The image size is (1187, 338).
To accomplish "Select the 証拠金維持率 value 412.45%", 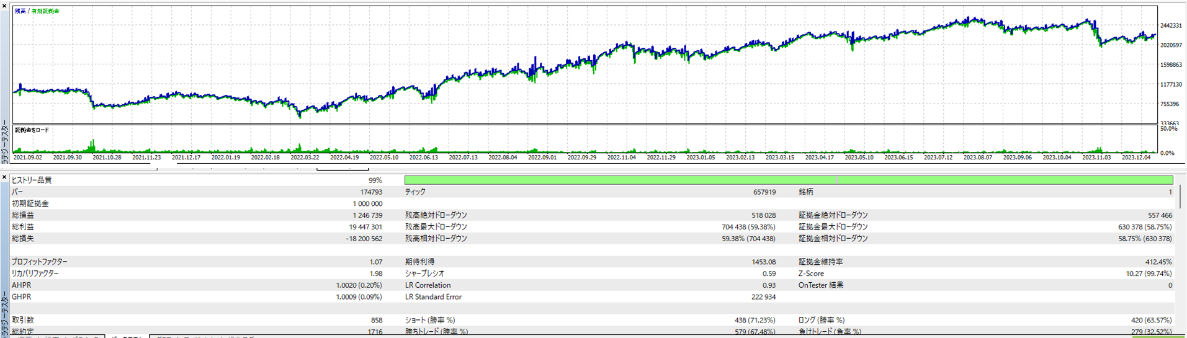I will click(1159, 262).
